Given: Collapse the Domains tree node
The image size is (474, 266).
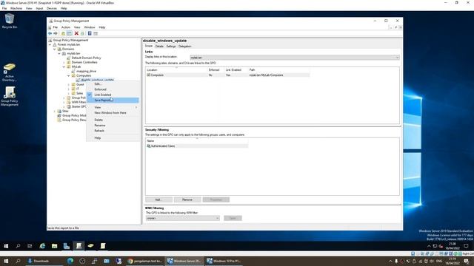Looking at the screenshot, I should [55, 49].
